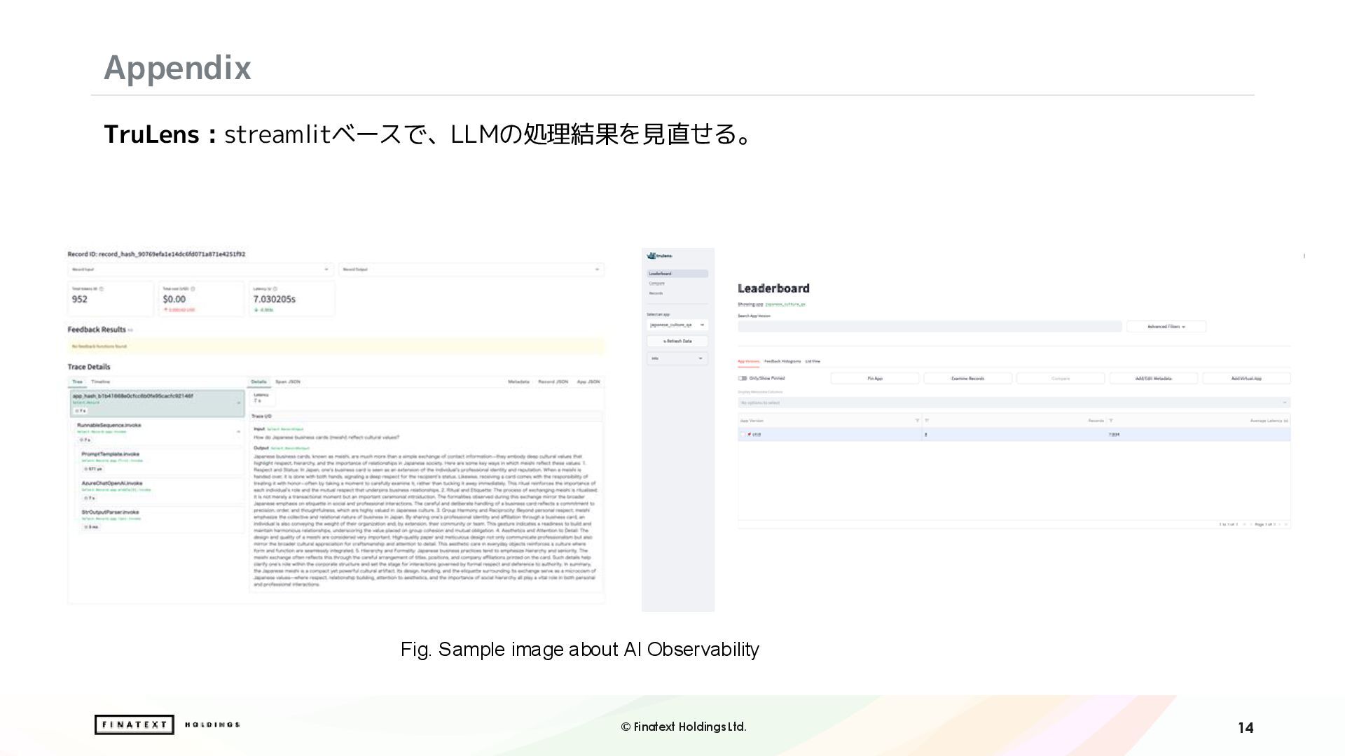Click the Record ID hash text
Screen dimensions: 1345x756
pyautogui.click(x=156, y=254)
